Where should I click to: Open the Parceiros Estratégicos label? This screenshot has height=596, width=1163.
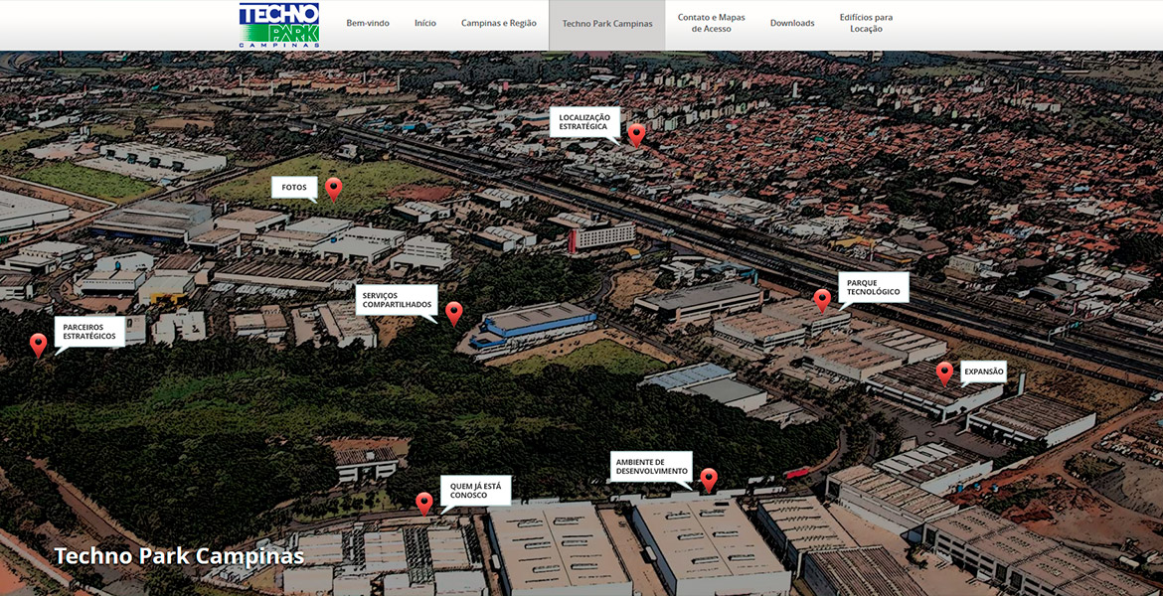[89, 332]
